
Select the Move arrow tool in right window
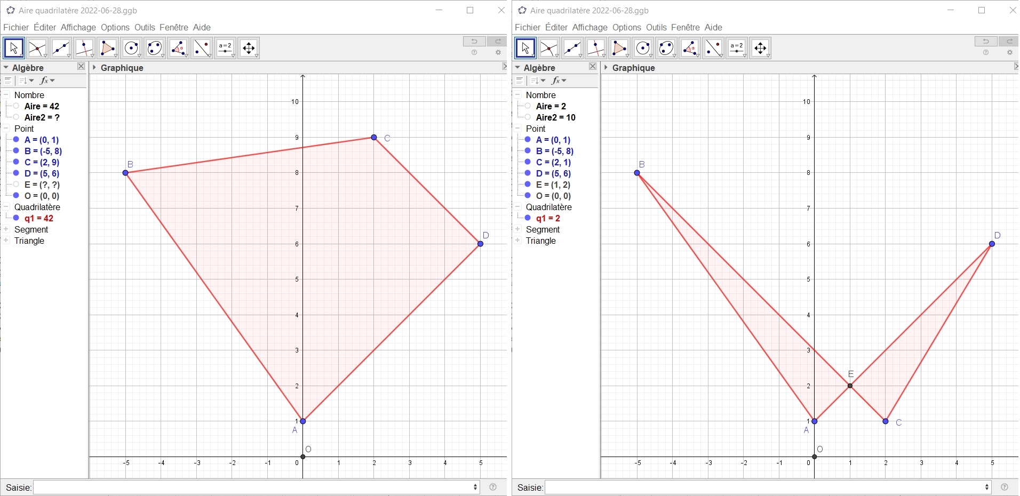pos(525,48)
